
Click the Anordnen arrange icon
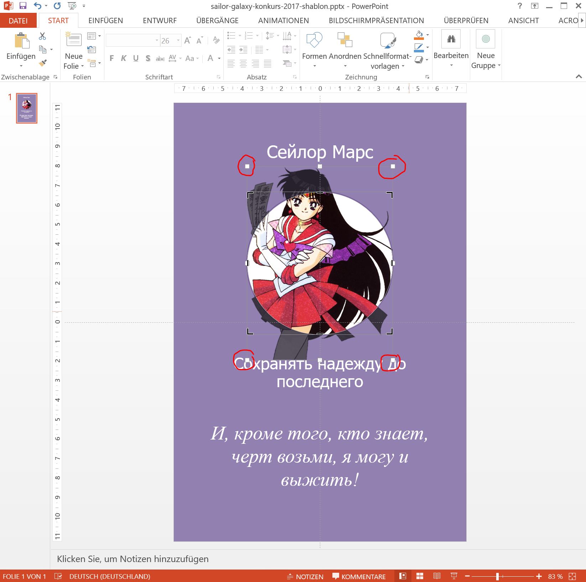click(344, 40)
